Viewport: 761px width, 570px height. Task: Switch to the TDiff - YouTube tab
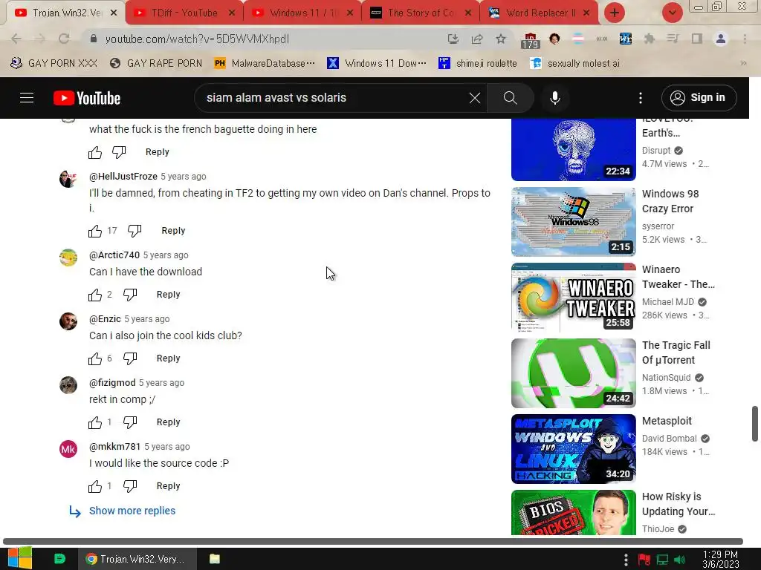(x=184, y=13)
